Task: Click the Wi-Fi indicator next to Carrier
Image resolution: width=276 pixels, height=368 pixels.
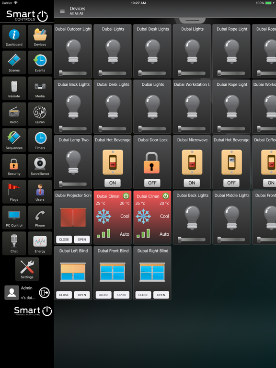Action: coord(15,3)
